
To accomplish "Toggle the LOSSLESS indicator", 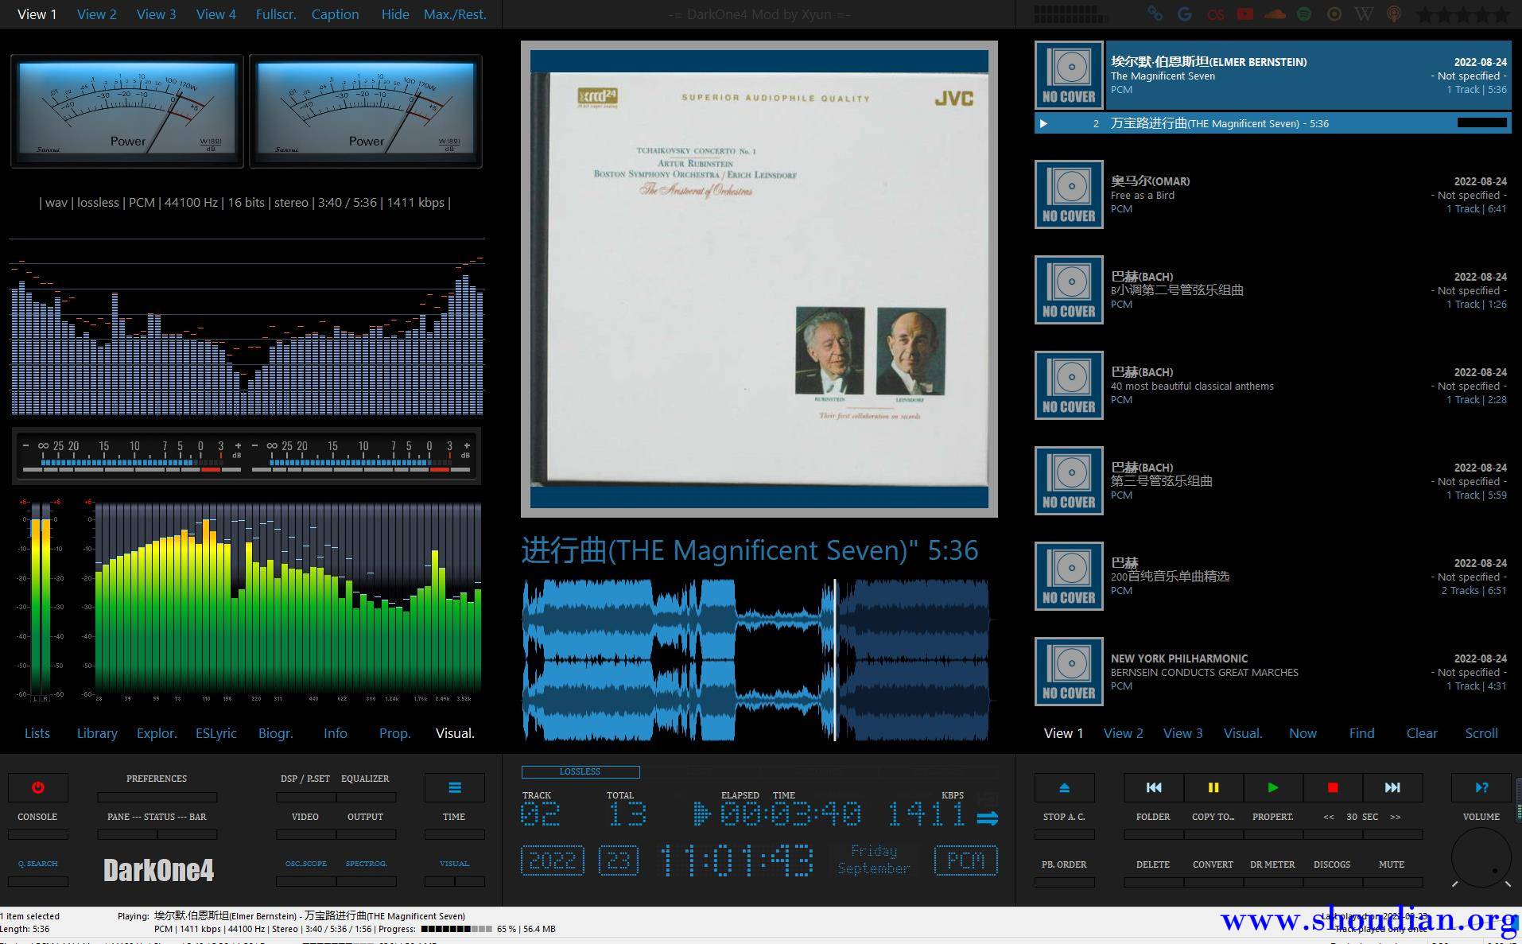I will click(x=580, y=771).
